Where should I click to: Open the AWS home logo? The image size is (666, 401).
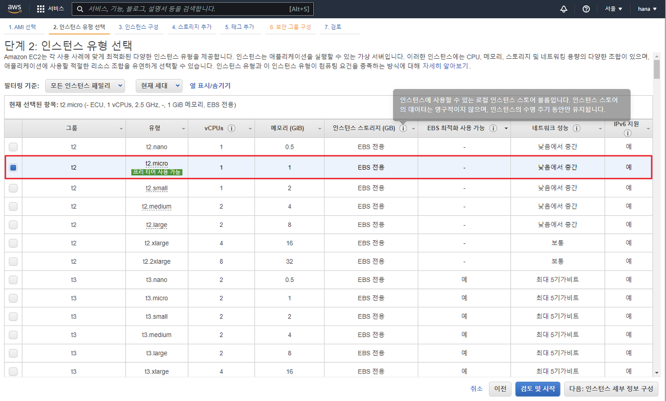click(x=15, y=8)
